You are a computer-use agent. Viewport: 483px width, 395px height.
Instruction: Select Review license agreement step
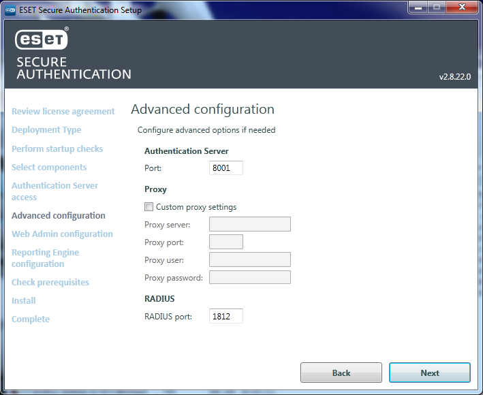[63, 112]
